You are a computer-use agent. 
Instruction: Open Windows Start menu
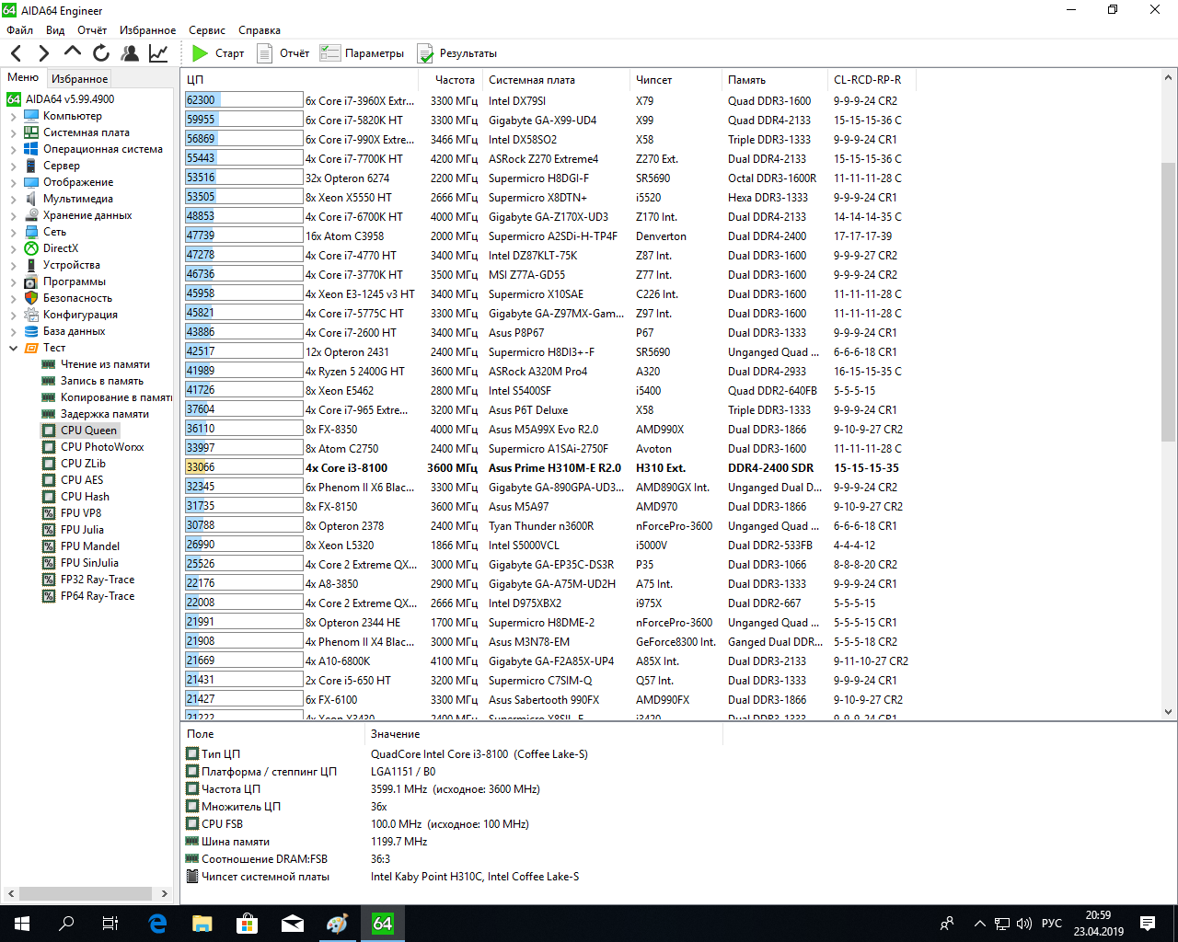point(22,924)
